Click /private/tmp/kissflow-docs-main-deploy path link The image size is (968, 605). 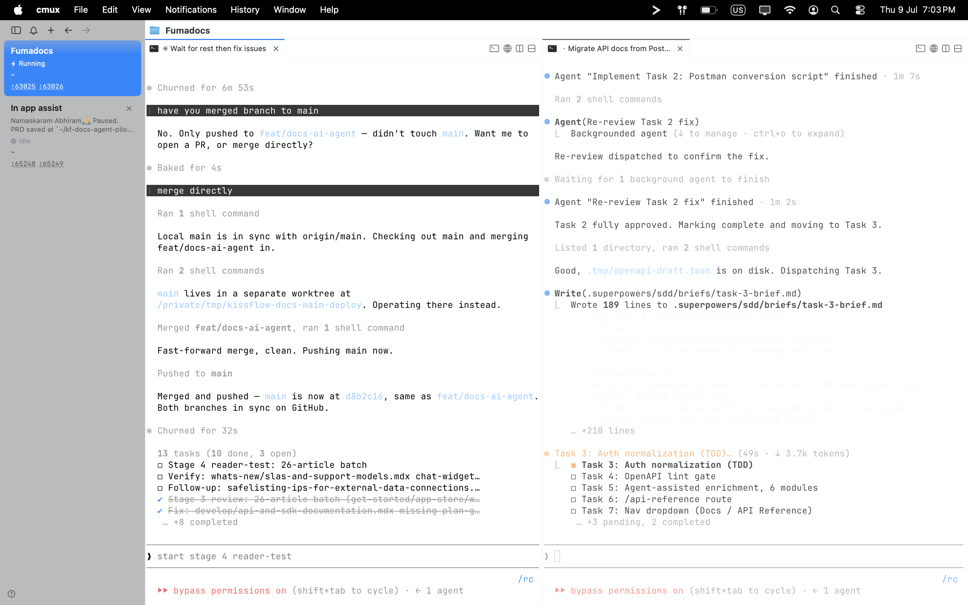coord(259,305)
